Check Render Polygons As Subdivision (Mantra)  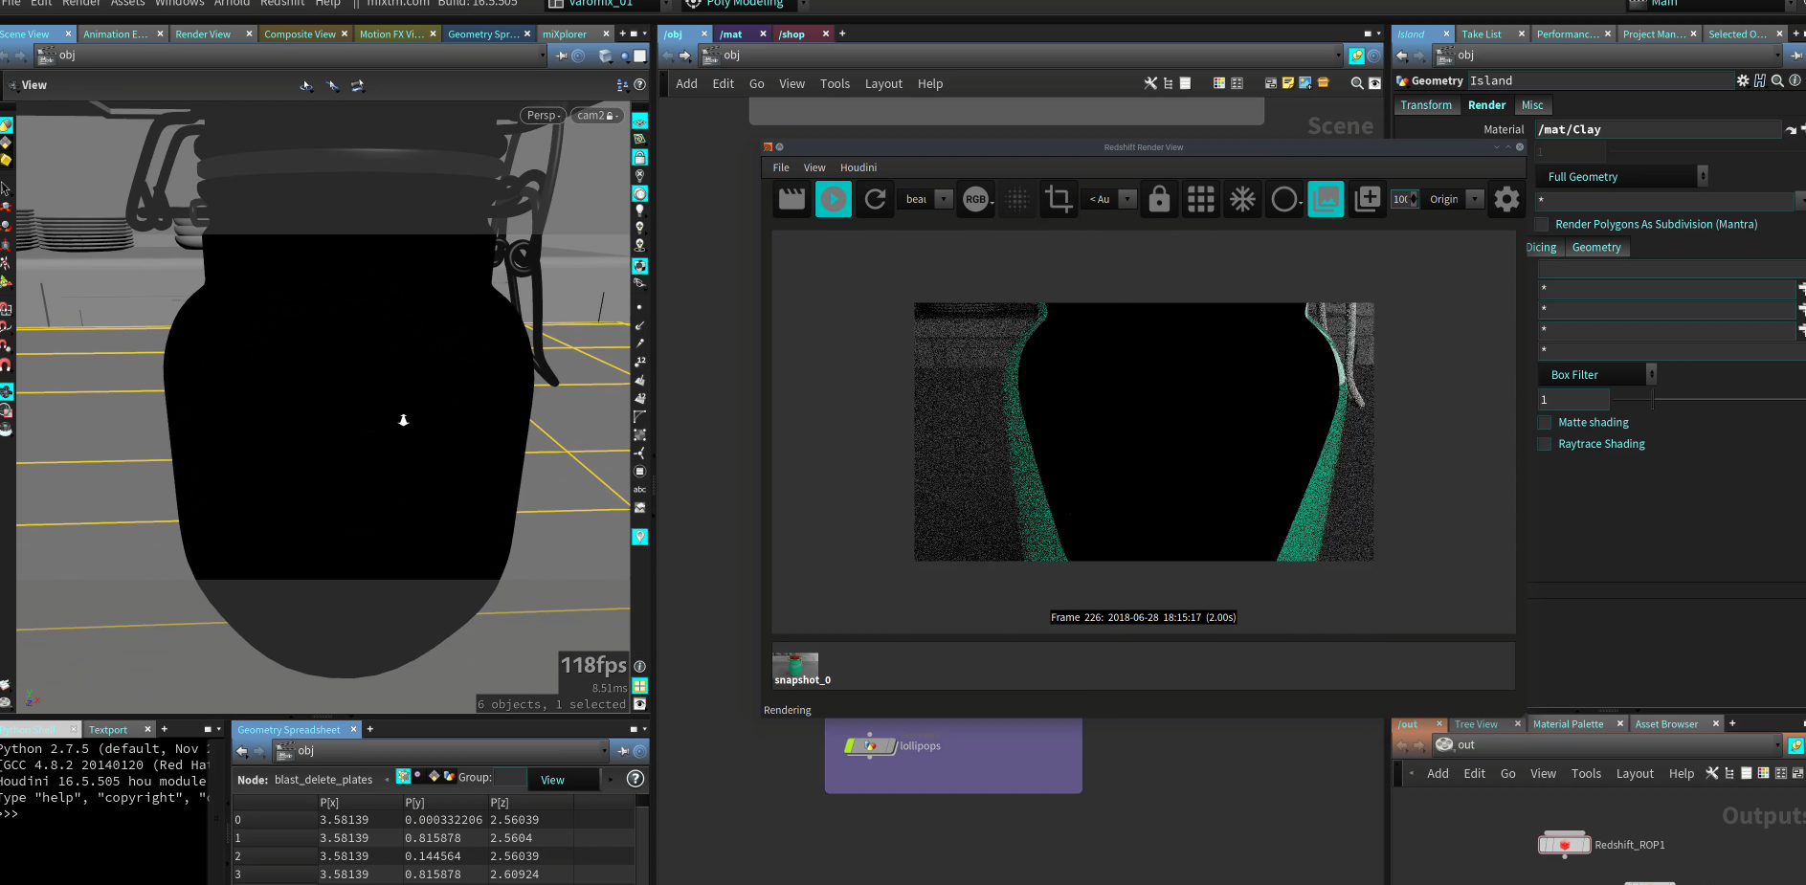point(1541,223)
